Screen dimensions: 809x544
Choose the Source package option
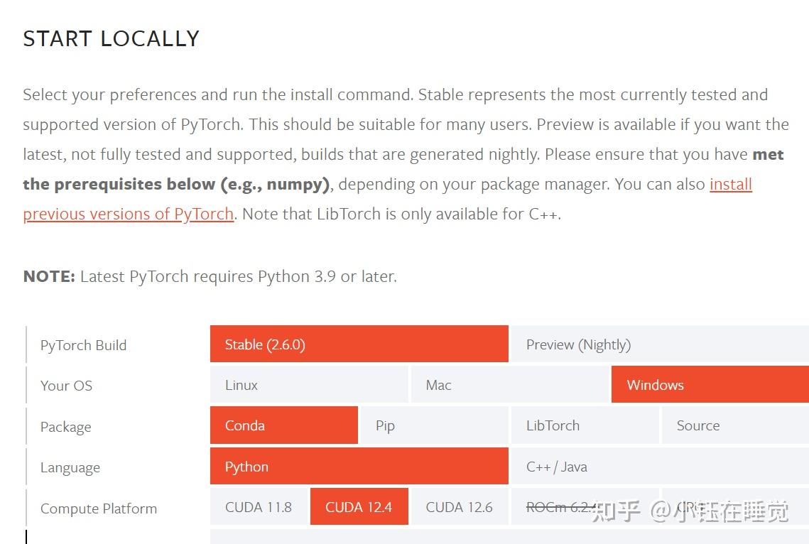(734, 425)
